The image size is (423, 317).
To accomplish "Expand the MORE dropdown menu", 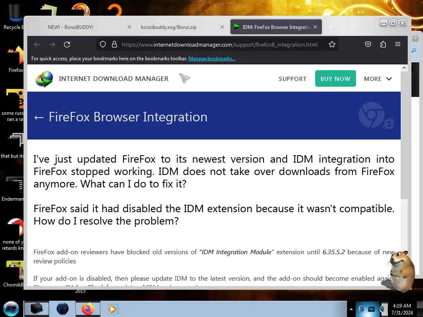I will click(x=378, y=79).
